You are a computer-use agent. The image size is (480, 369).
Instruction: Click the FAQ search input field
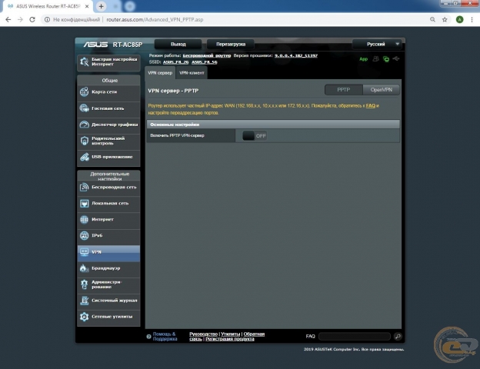click(354, 337)
